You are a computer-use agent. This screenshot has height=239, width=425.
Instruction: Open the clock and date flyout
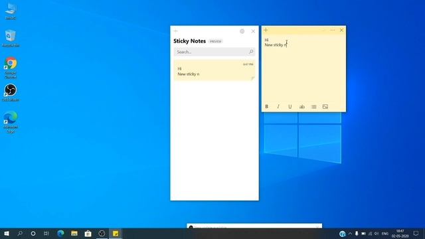[400, 234]
